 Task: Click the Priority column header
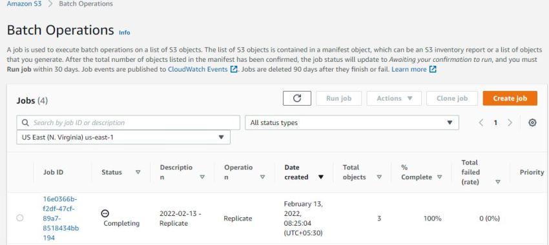point(532,172)
